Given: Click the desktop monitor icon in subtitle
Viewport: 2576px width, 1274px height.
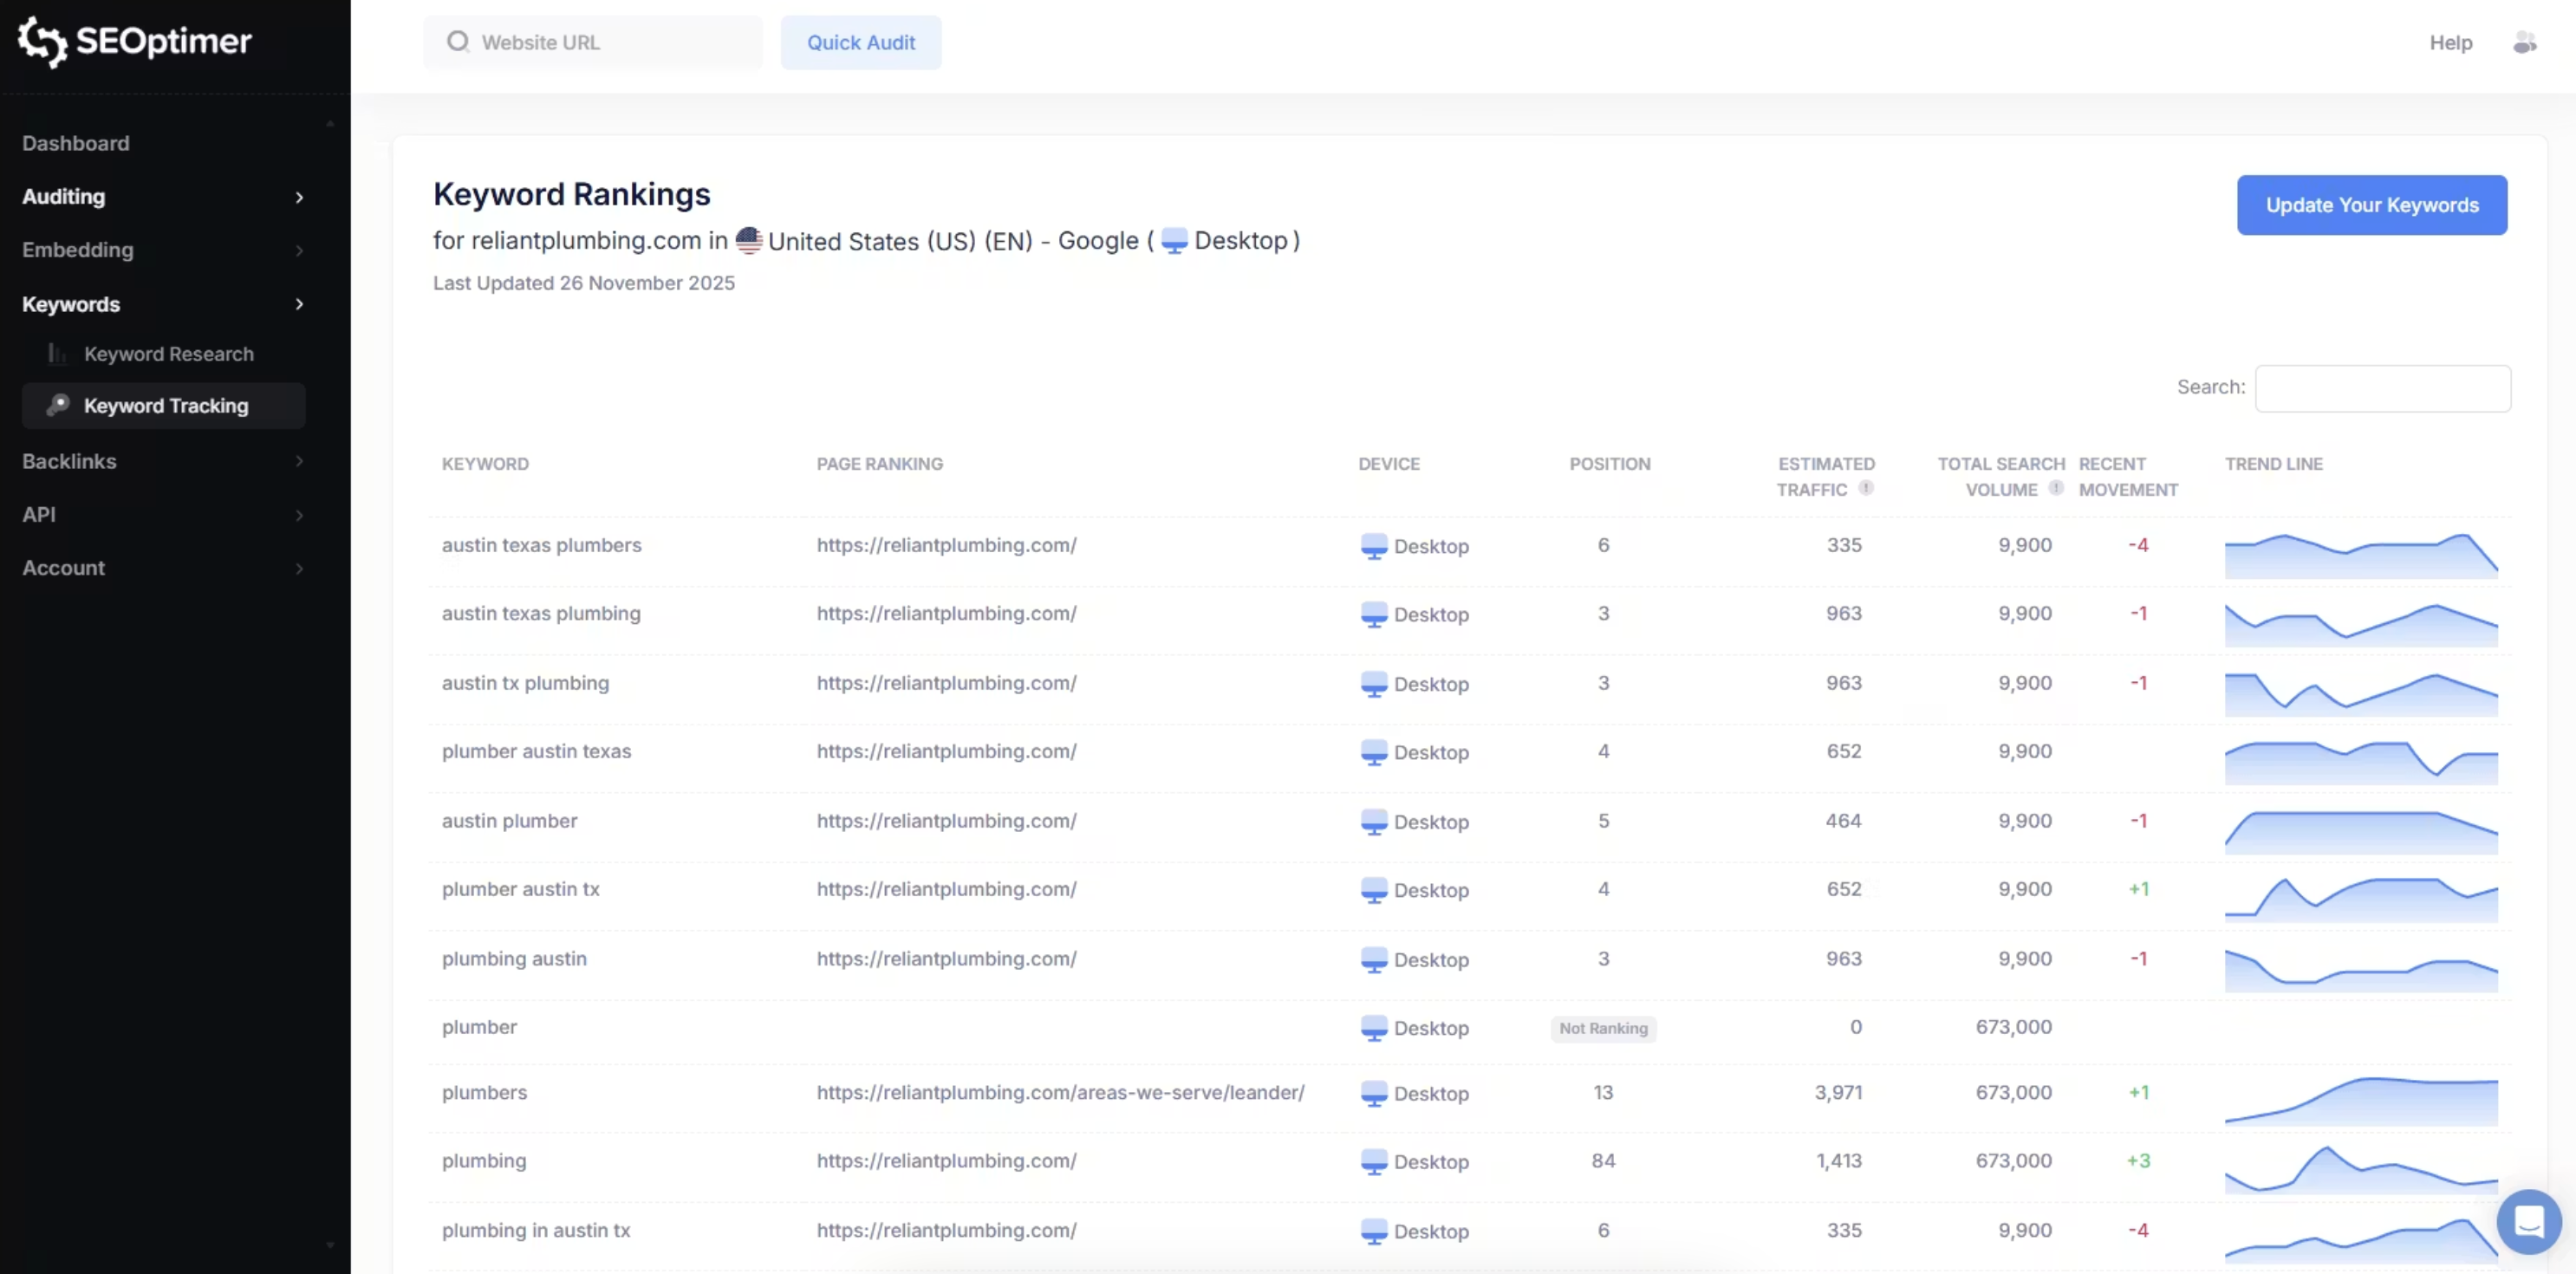Looking at the screenshot, I should coord(1174,241).
